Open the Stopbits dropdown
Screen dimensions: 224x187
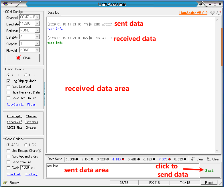pyautogui.click(x=37, y=43)
